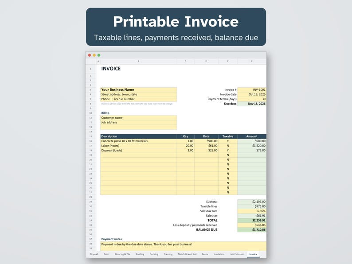Click the Street address, town, state cell
The height and width of the screenshot is (264, 352).
click(x=138, y=94)
